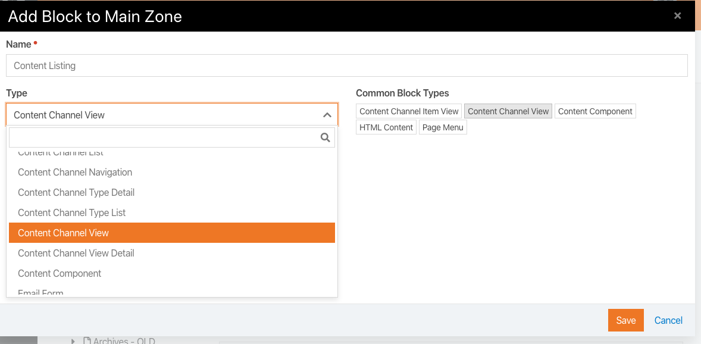Pick HTML Content common block type
Viewport: 701px width, 344px height.
(x=386, y=127)
